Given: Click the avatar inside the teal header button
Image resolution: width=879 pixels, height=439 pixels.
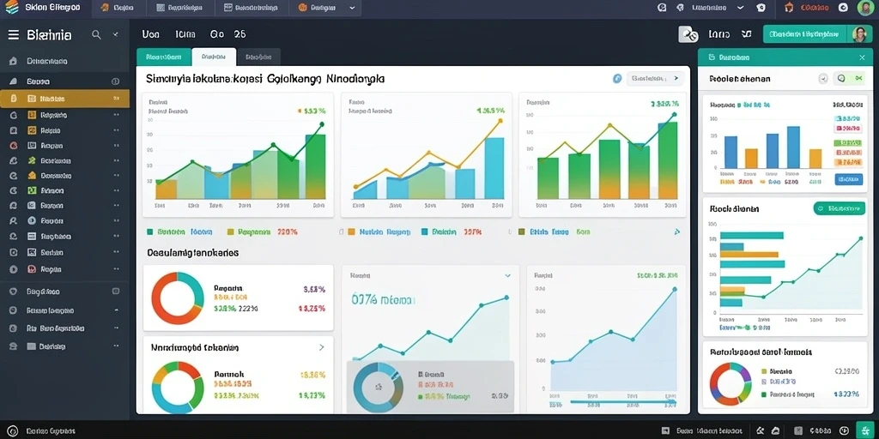Looking at the screenshot, I should (858, 34).
